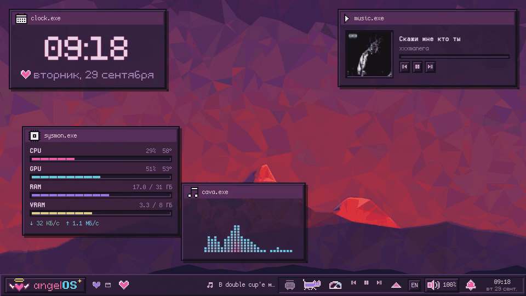Screen dimensions: 526x296
Task: Click the 100% volume level
Action: pyautogui.click(x=449, y=284)
